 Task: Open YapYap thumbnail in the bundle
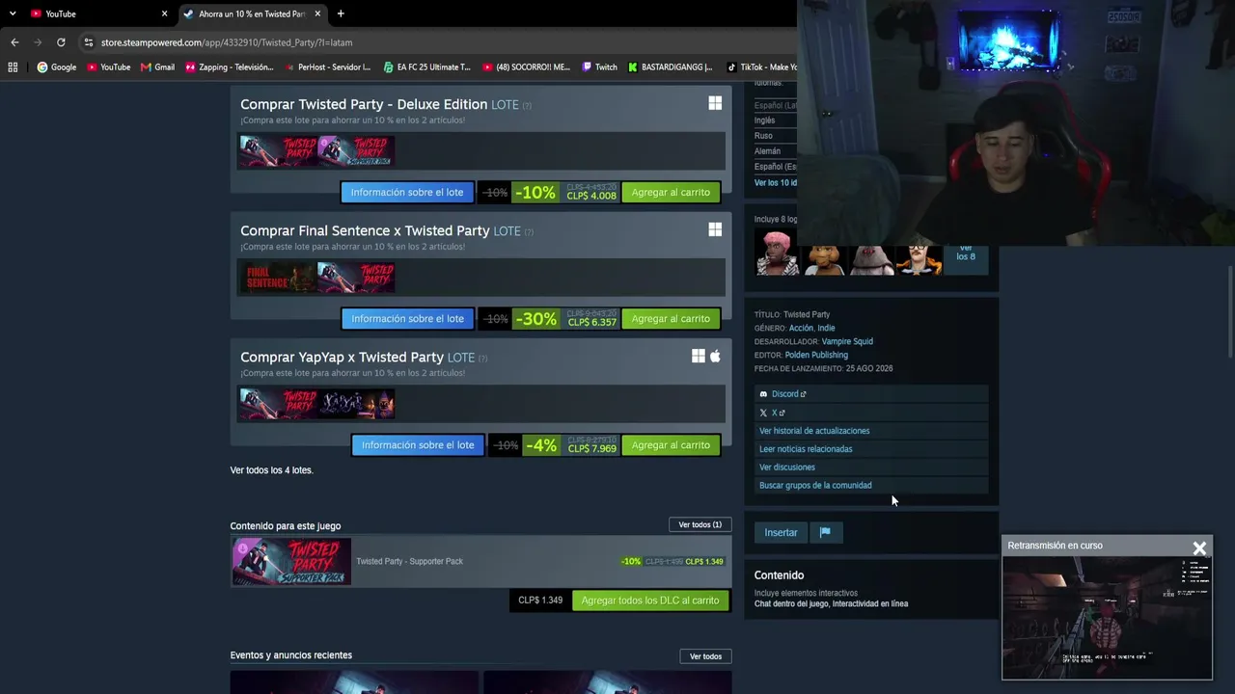356,404
